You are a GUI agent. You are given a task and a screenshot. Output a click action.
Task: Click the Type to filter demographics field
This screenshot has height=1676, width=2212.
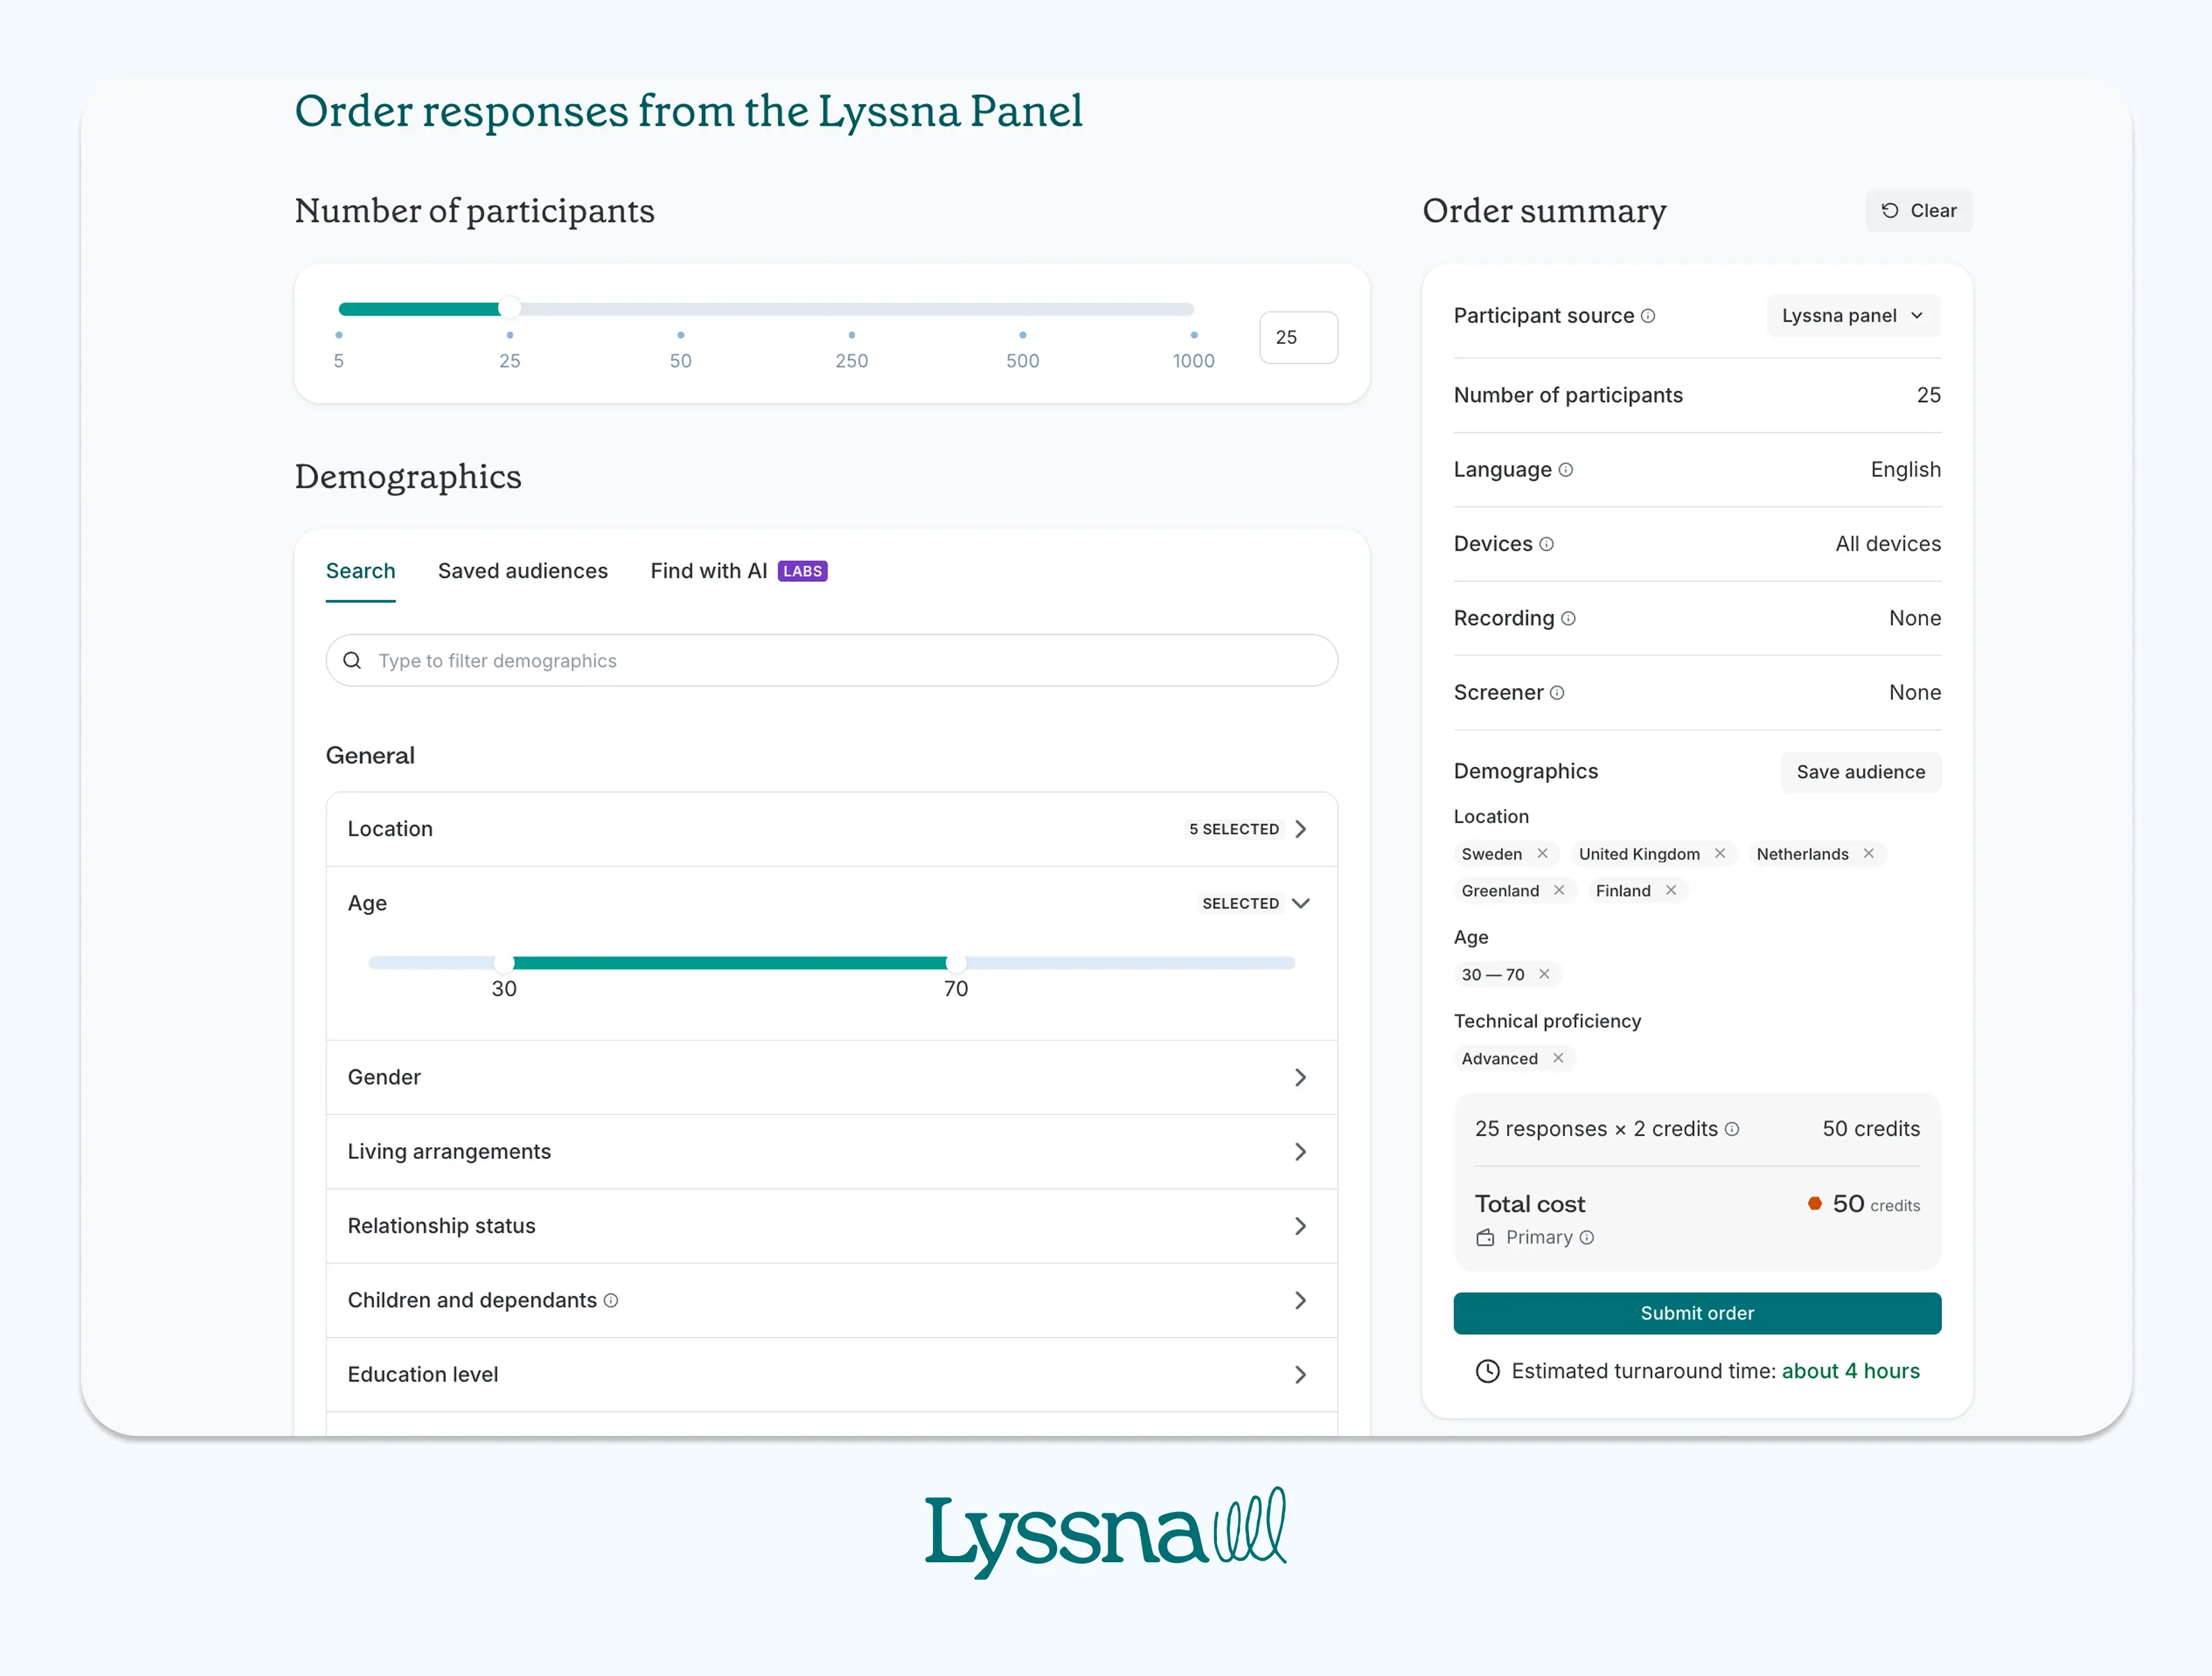point(832,660)
